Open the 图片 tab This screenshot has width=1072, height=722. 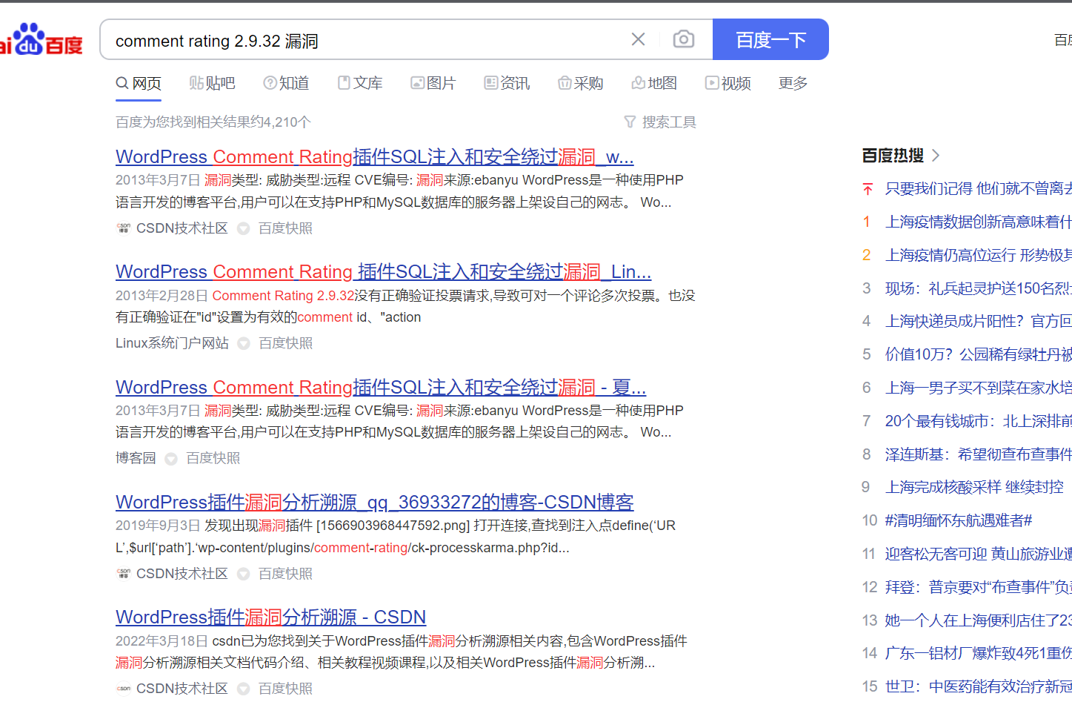pos(433,83)
